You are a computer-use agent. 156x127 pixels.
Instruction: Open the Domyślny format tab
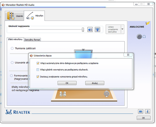click(32, 40)
